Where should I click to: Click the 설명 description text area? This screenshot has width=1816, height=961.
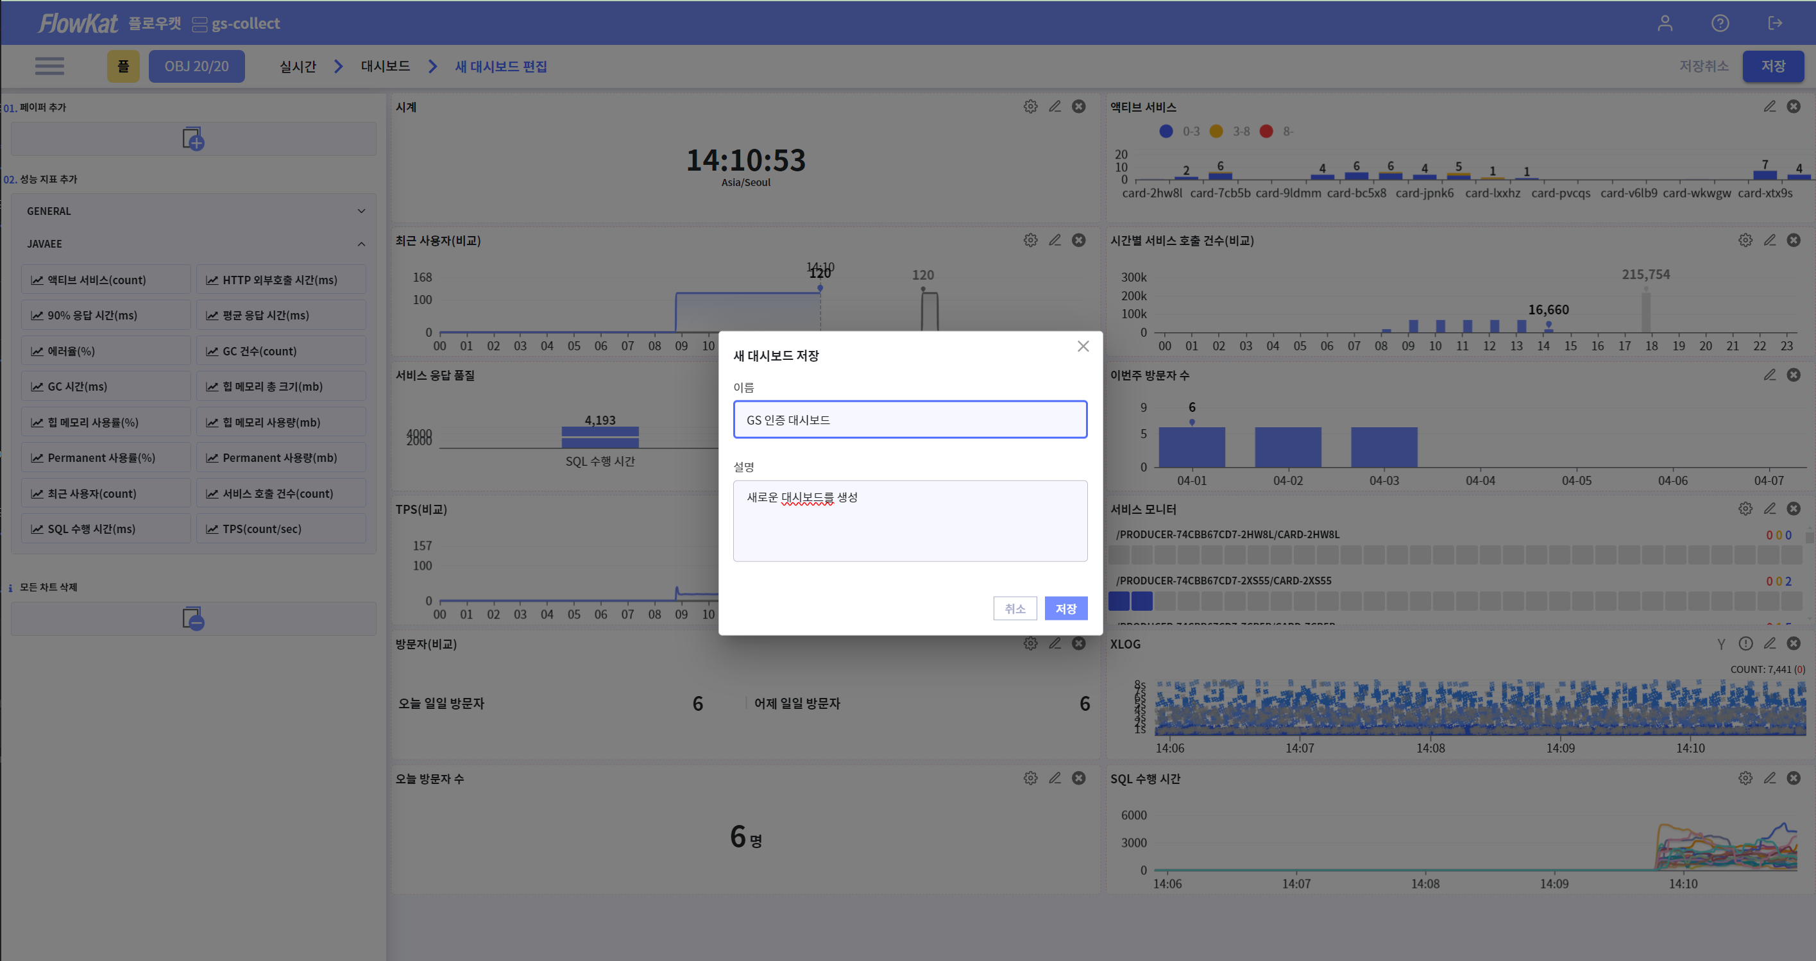[x=910, y=520]
